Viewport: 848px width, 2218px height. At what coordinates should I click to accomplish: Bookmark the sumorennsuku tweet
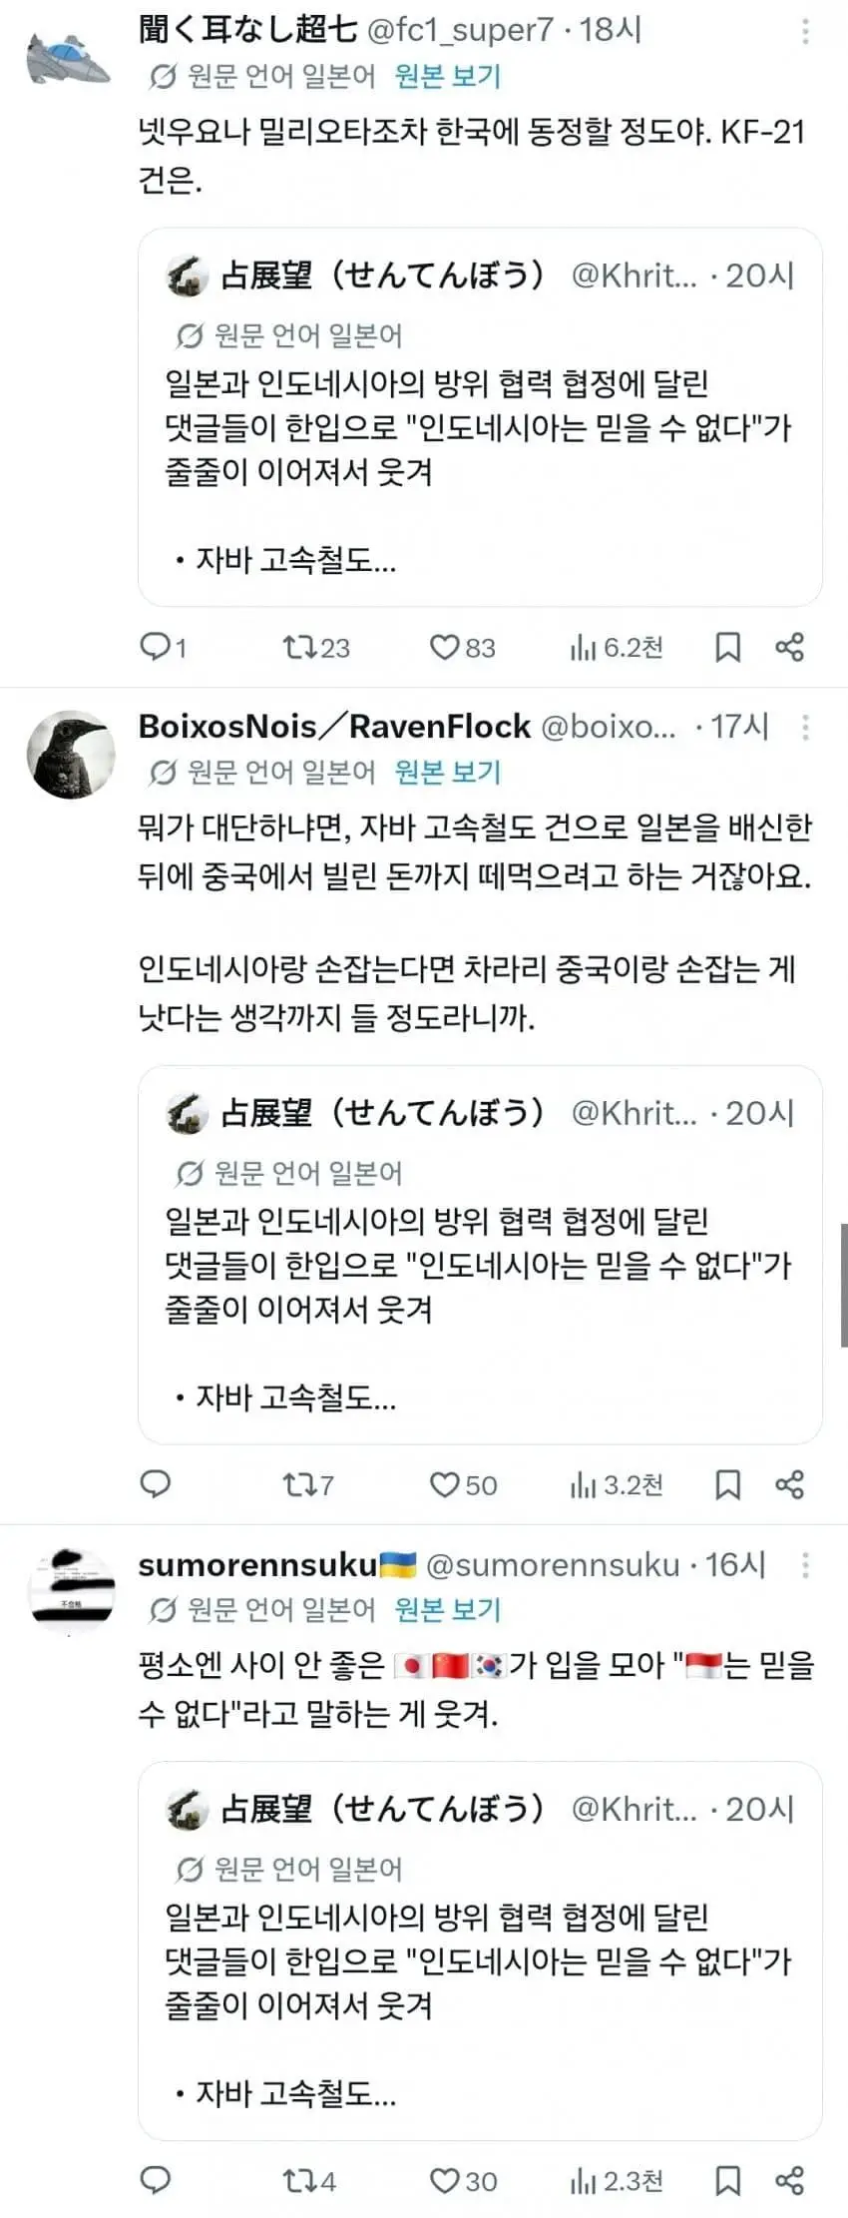tap(728, 2180)
